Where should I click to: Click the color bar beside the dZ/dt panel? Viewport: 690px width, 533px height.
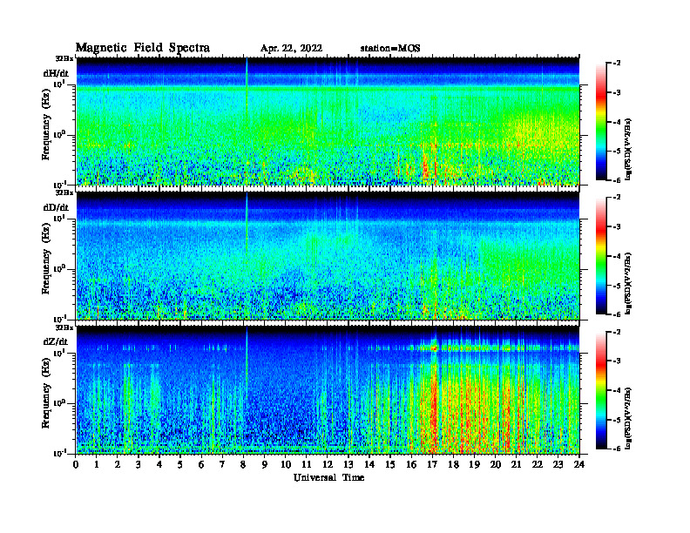tap(600, 390)
